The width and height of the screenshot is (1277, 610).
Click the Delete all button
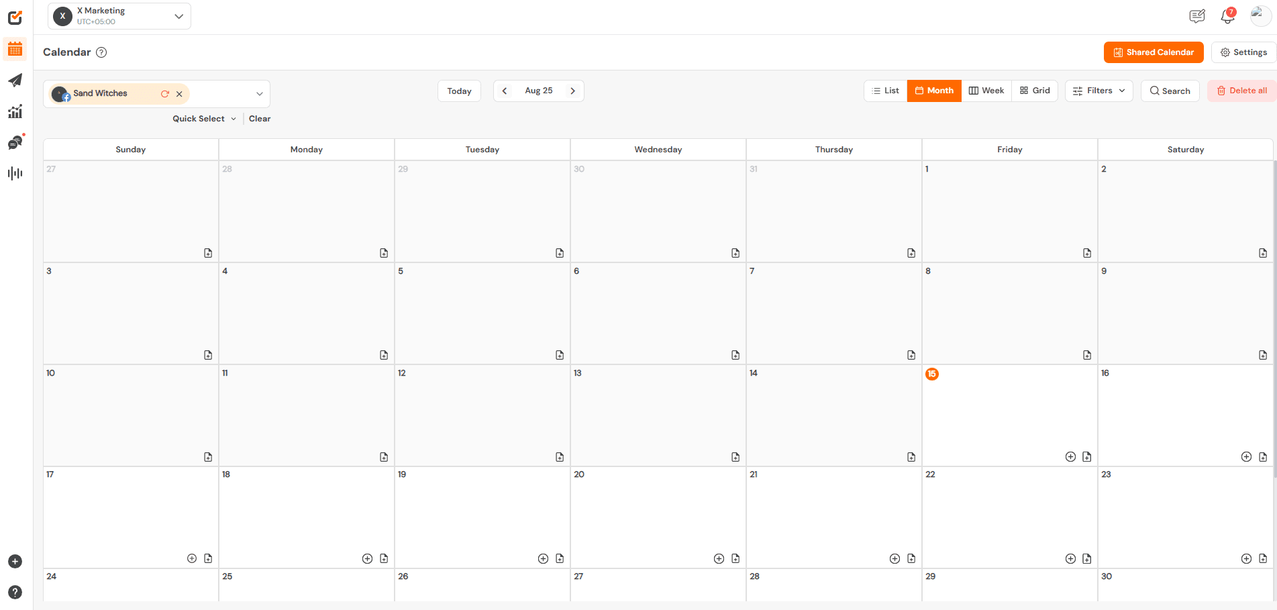[x=1241, y=91]
